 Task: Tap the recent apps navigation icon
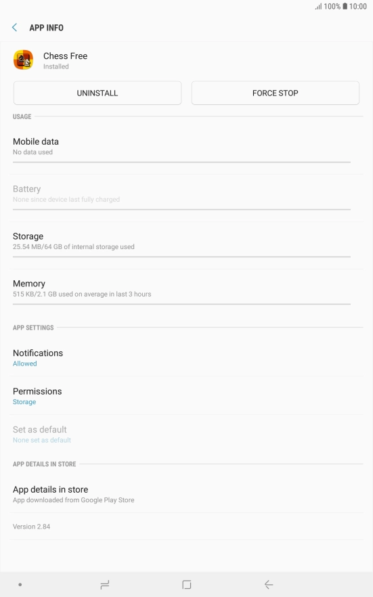point(105,584)
